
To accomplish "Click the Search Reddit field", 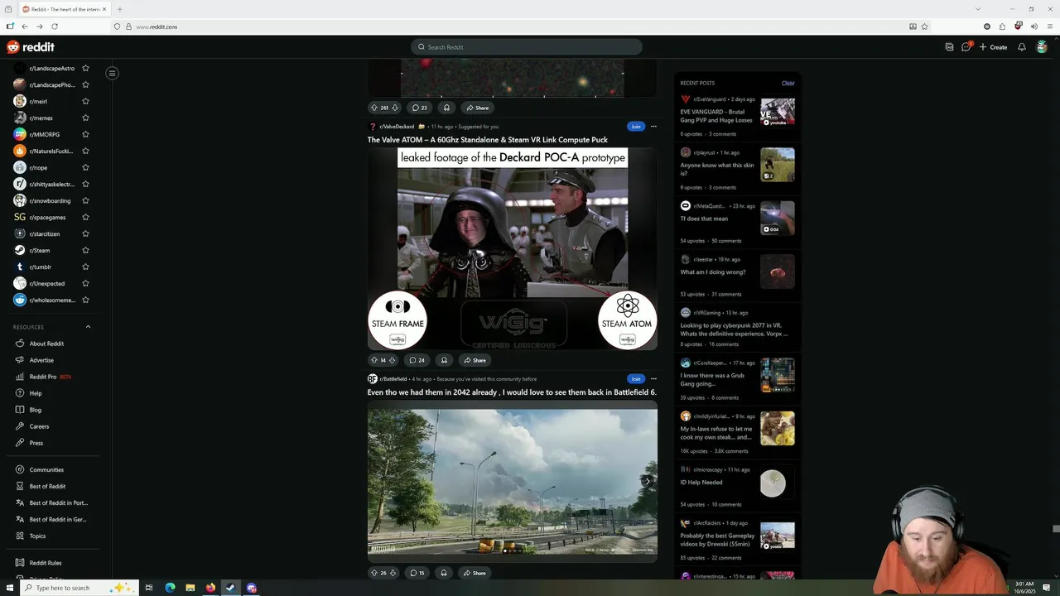I will point(527,47).
